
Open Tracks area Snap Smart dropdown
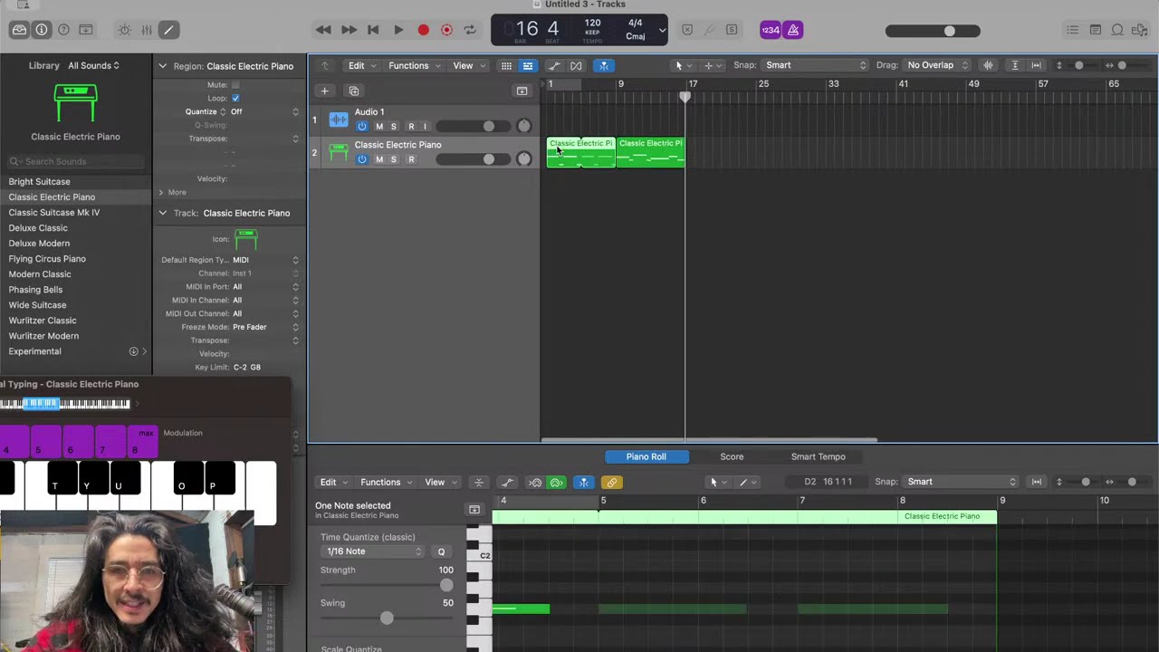click(815, 65)
